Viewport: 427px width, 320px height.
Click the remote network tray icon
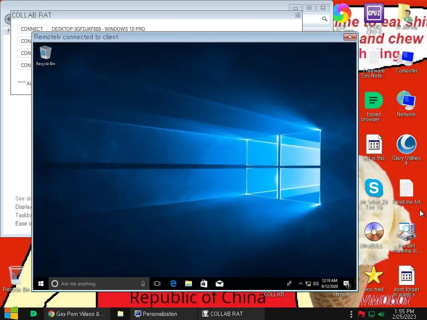point(308,284)
